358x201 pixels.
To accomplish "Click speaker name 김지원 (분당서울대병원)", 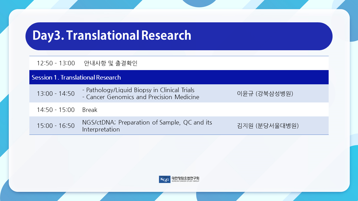I will (268, 126).
